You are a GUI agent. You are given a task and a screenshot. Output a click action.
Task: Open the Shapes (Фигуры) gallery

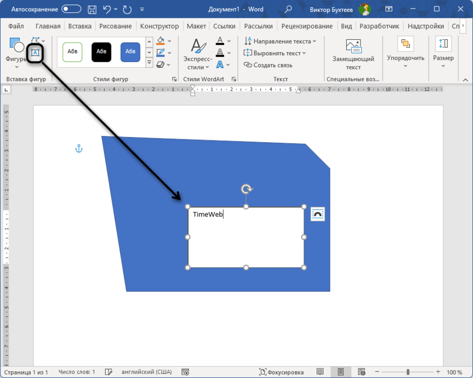[x=16, y=50]
